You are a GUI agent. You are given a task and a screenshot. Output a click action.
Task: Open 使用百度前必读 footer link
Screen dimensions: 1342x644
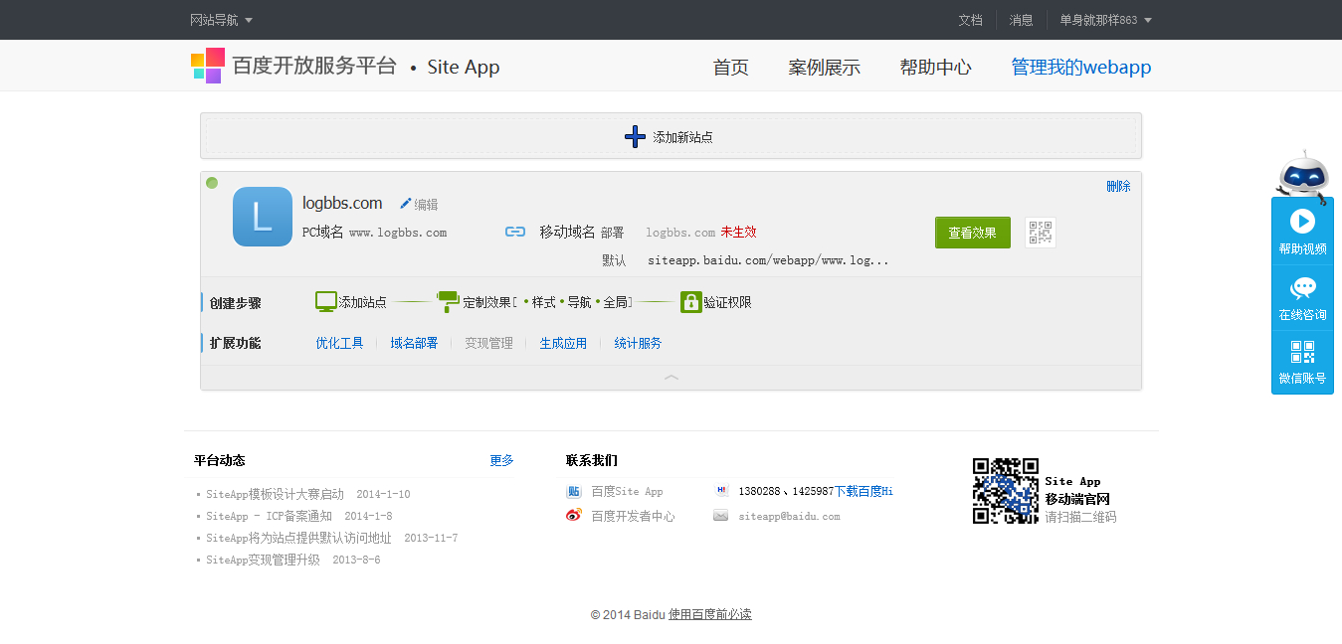[710, 614]
